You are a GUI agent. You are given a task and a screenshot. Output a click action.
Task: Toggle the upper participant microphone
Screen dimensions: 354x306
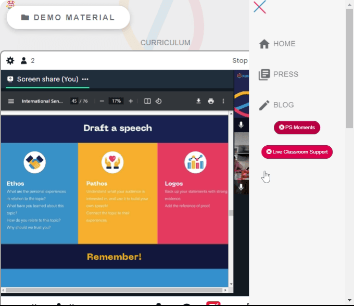point(241,124)
